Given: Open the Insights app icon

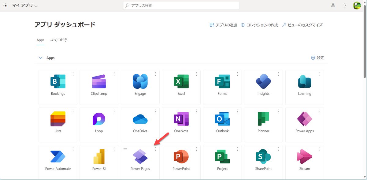Looking at the screenshot, I should click(x=263, y=81).
